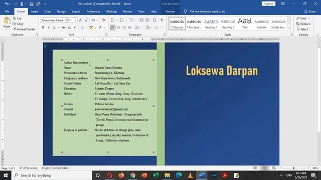
Task: Open the File tab
Action: pyautogui.click(x=7, y=11)
